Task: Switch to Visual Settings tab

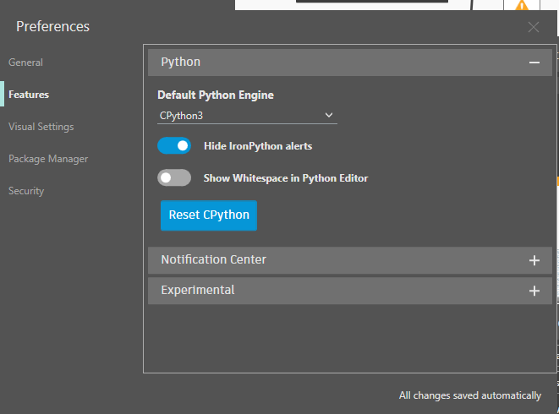Action: 41,127
